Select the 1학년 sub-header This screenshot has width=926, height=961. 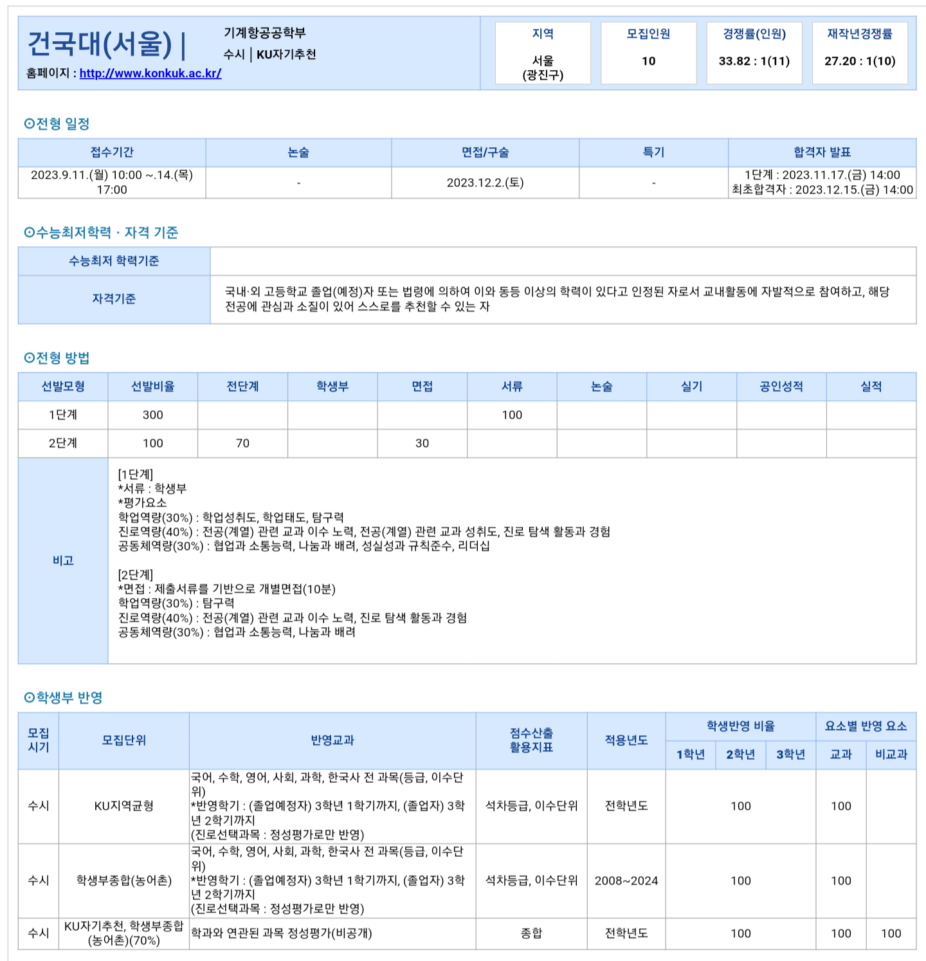tap(691, 755)
